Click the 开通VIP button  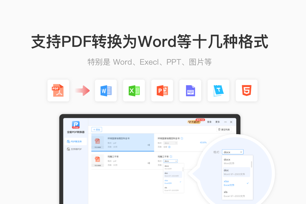click(x=194, y=122)
